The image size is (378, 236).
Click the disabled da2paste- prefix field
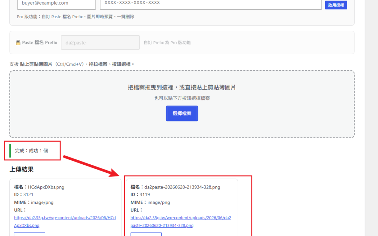(x=100, y=43)
